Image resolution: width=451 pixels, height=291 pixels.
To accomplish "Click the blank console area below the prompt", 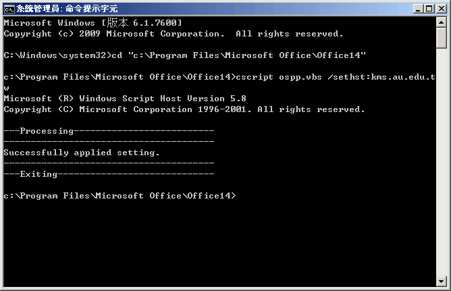I will [219, 244].
